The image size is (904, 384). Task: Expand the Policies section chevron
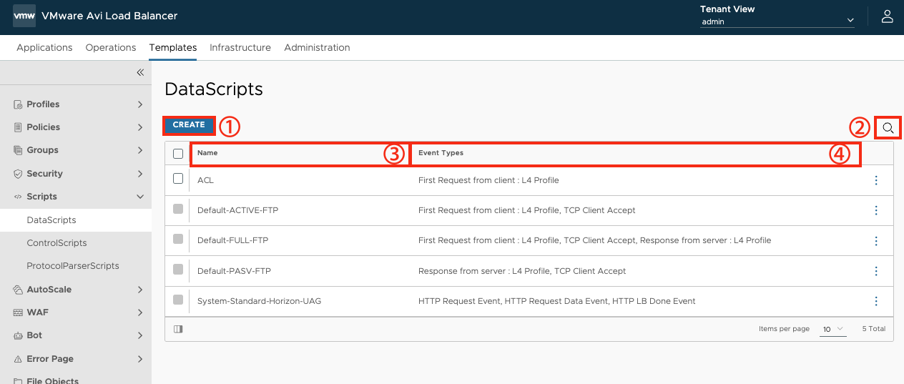click(x=140, y=127)
